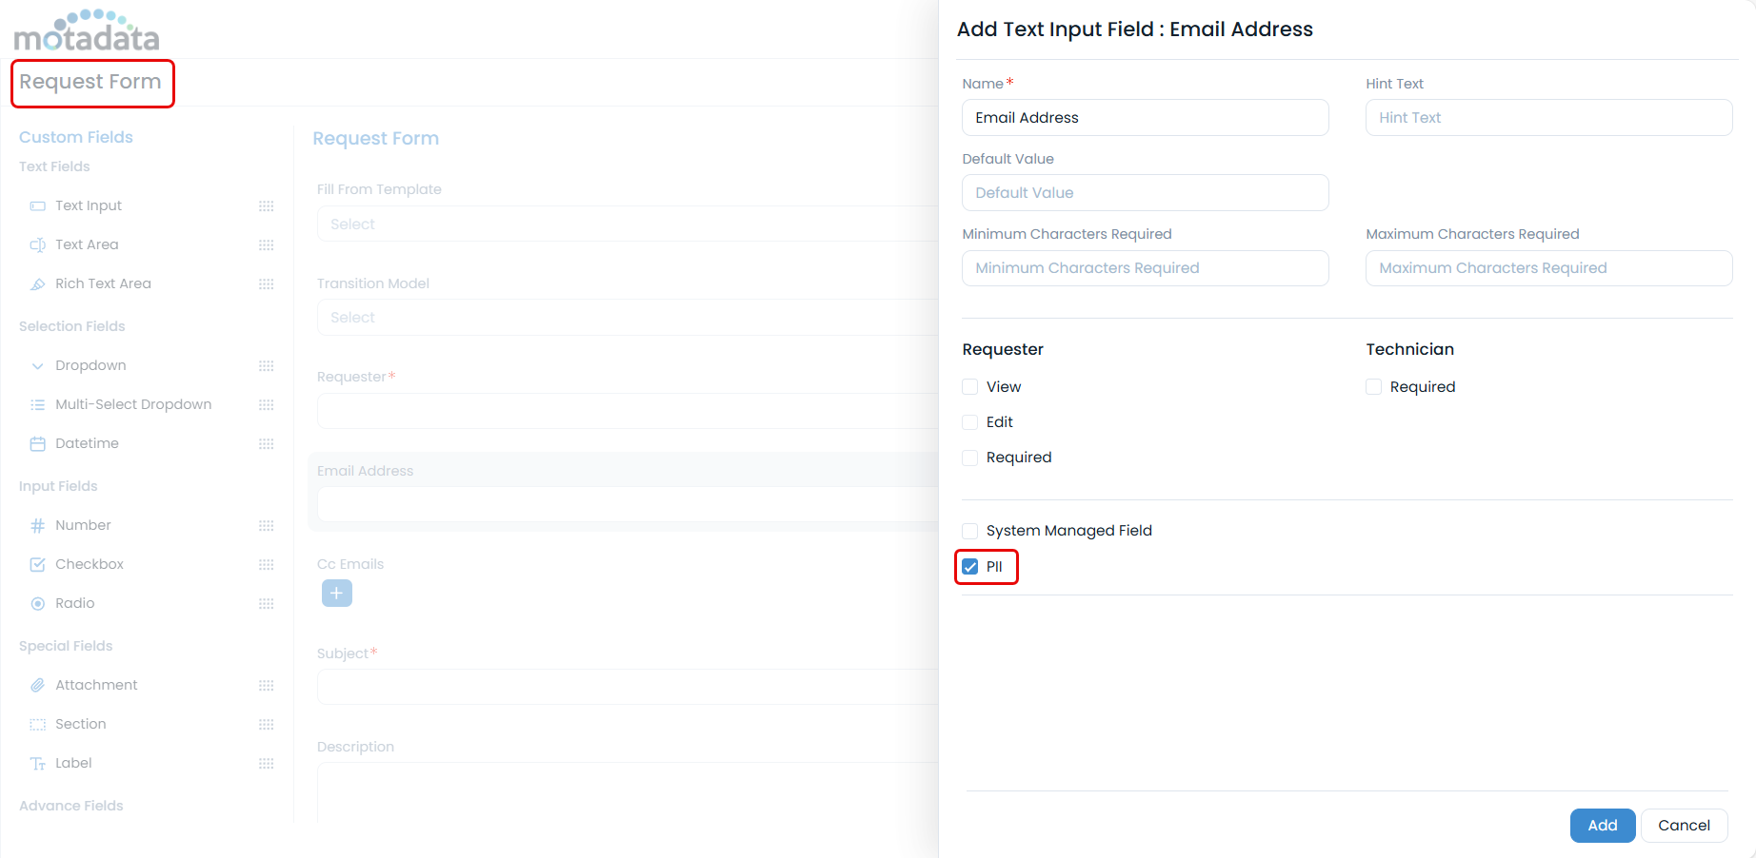Click the Motadata logo
Screen dimensions: 1756x858
pos(87,31)
